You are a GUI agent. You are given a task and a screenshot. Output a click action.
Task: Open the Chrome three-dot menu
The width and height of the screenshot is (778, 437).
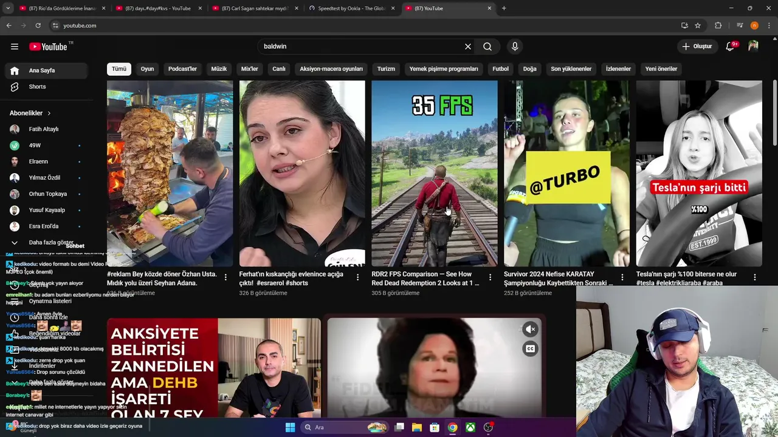click(x=768, y=25)
